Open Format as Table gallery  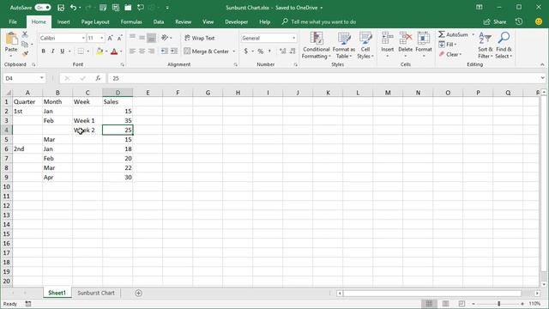coord(343,45)
